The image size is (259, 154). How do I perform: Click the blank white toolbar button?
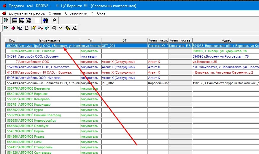click(x=37, y=20)
